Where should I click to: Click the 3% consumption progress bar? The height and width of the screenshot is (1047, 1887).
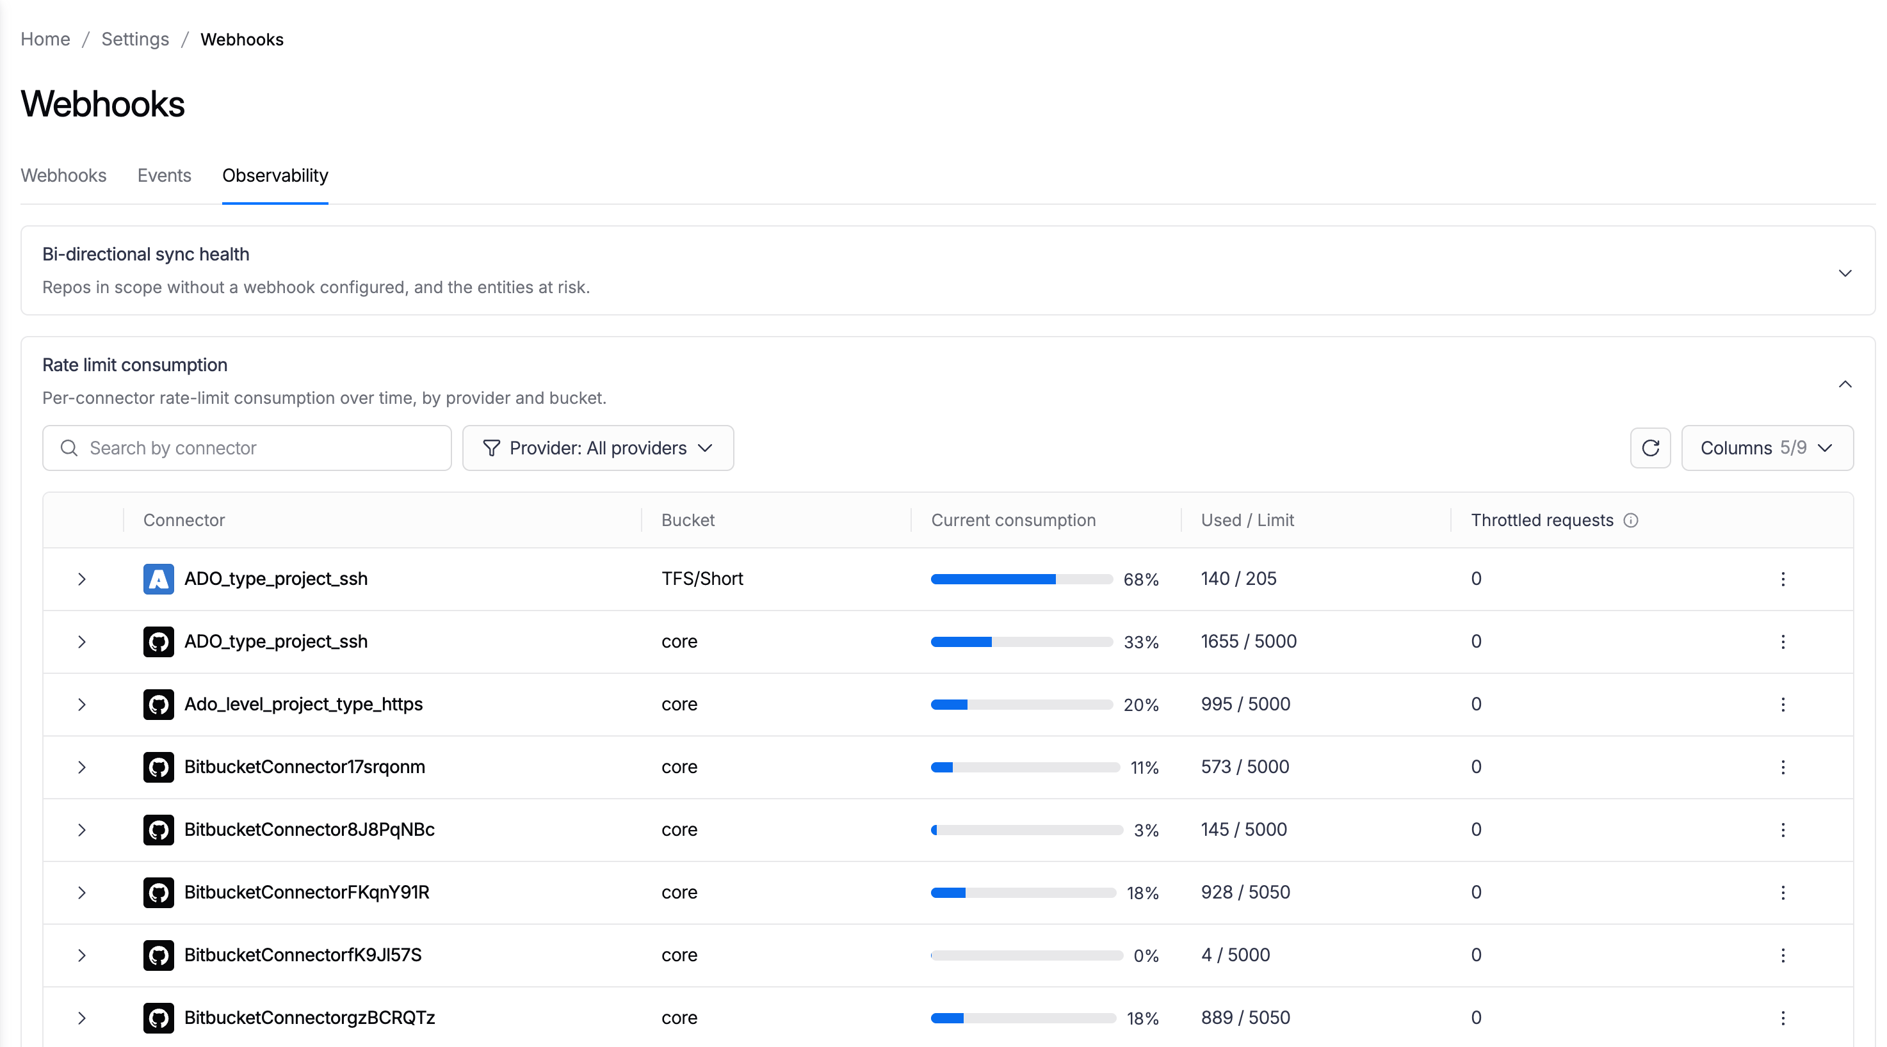(x=1027, y=830)
